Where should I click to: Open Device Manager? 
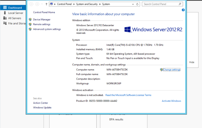(42, 19)
